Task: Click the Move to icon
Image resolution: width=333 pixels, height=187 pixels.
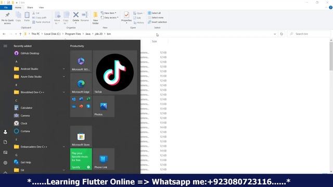Action: tap(57, 15)
